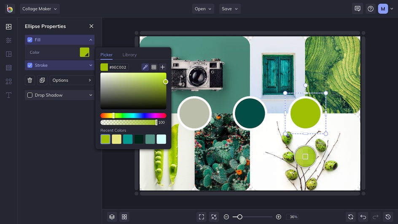Screen dimensions: 398x224
Task: Expand the Options submenu
Action: (72, 80)
